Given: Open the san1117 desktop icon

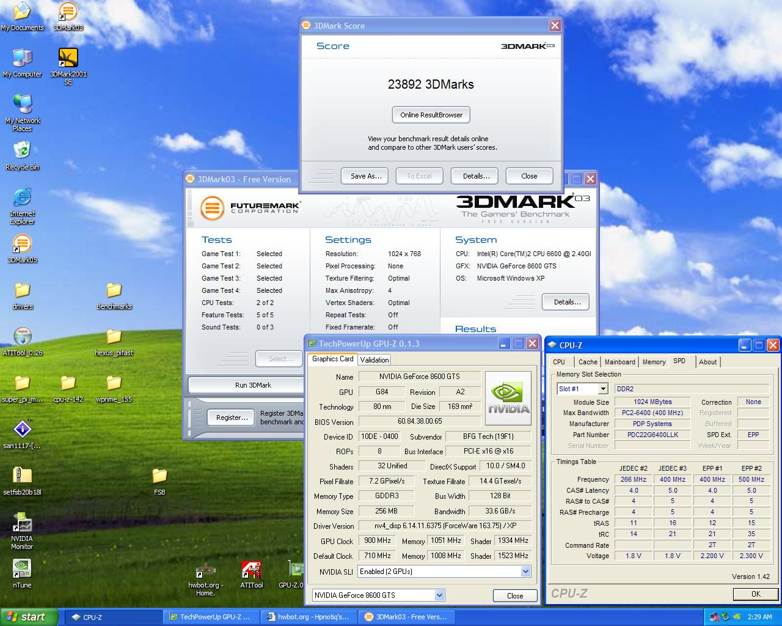Looking at the screenshot, I should pyautogui.click(x=22, y=435).
